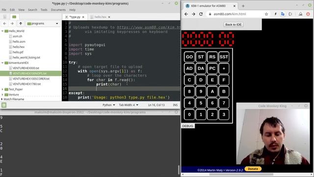The image size is (314, 177).
Task: Select the DA data mode key
Action: pyautogui.click(x=201, y=68)
